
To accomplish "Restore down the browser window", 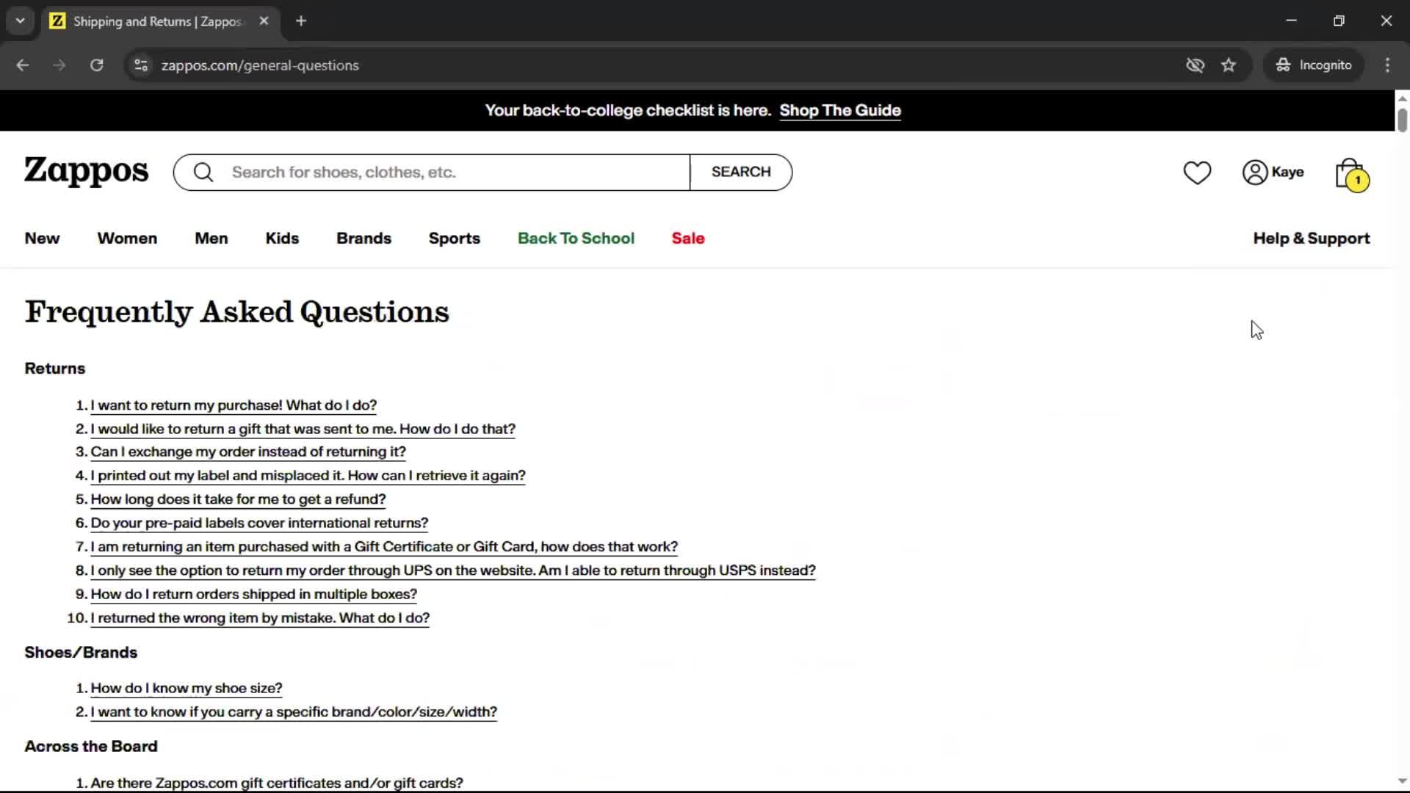I will tap(1339, 21).
